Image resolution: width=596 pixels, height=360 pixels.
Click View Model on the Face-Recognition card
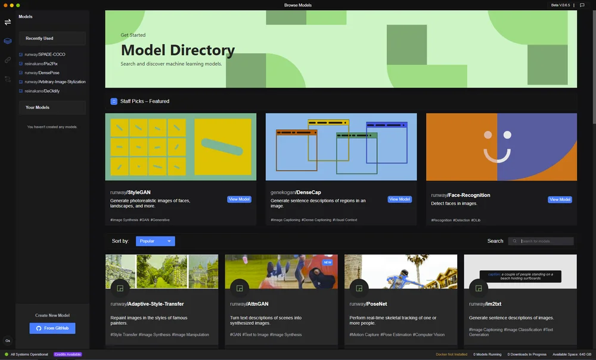[x=560, y=199]
